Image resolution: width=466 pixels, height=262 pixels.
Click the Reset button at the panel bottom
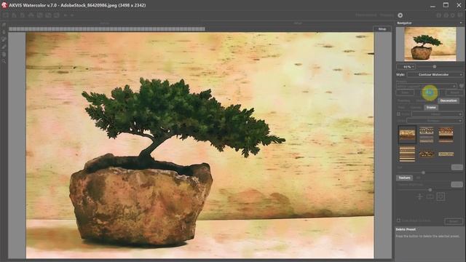pyautogui.click(x=454, y=221)
